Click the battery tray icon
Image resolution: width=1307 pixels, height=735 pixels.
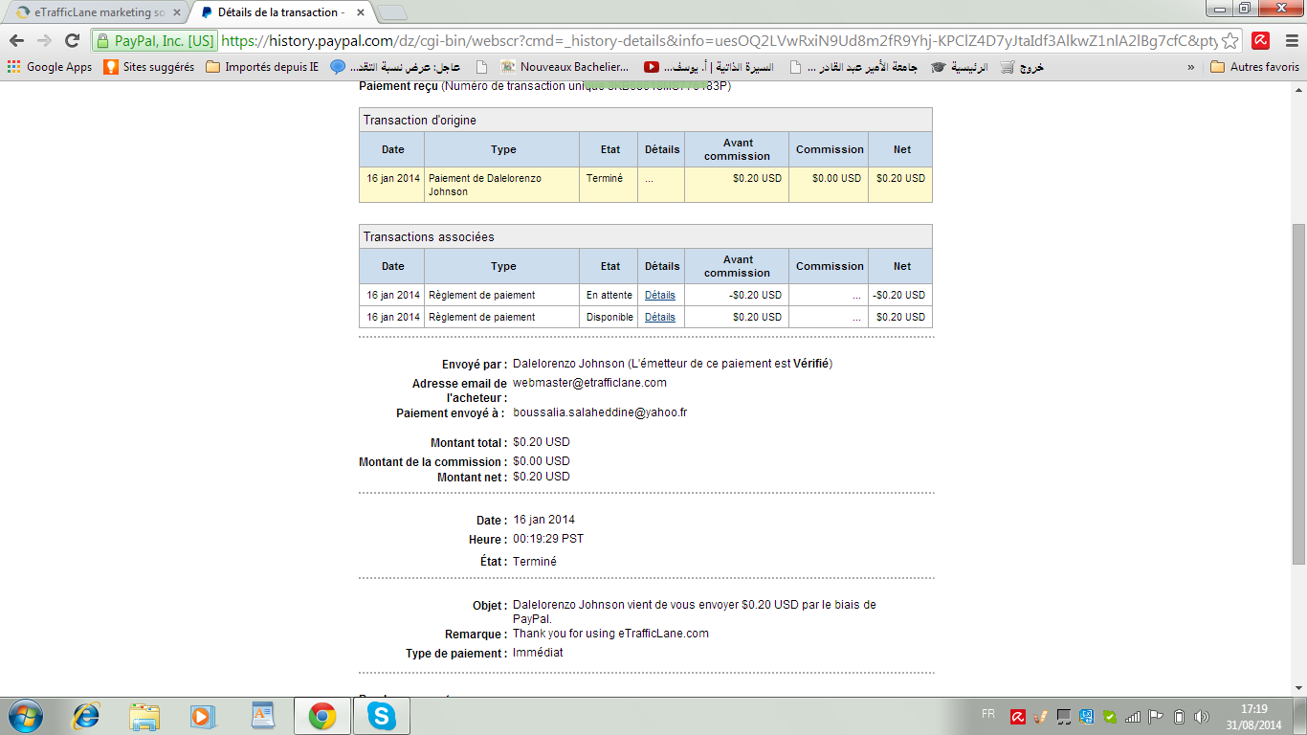(1179, 716)
